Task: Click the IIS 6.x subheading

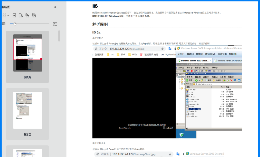Action: [x=97, y=32]
